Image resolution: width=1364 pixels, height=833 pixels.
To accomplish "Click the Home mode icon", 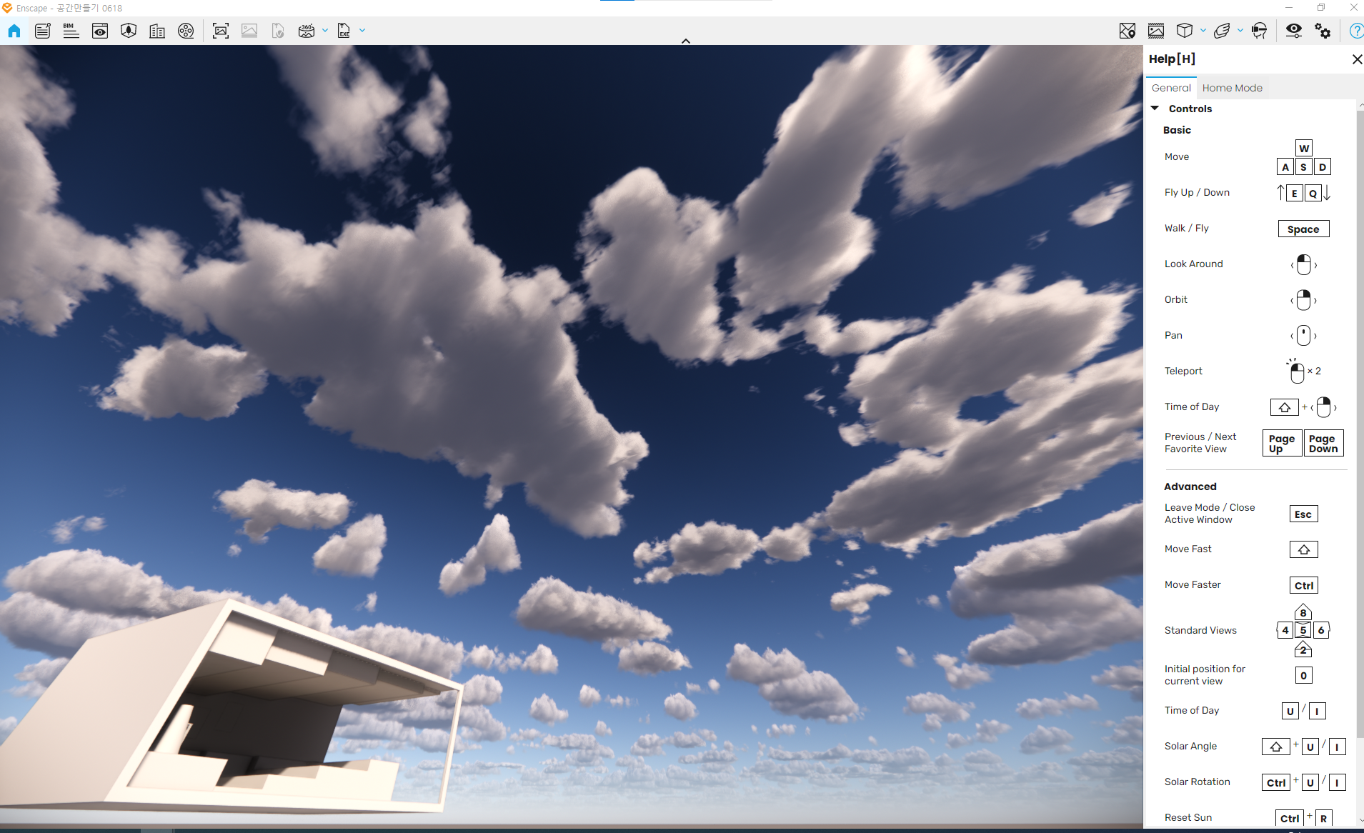I will 14,31.
